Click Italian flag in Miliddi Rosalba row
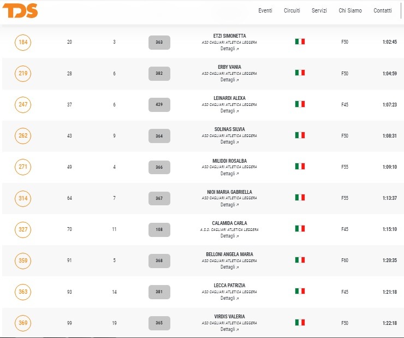 click(300, 166)
